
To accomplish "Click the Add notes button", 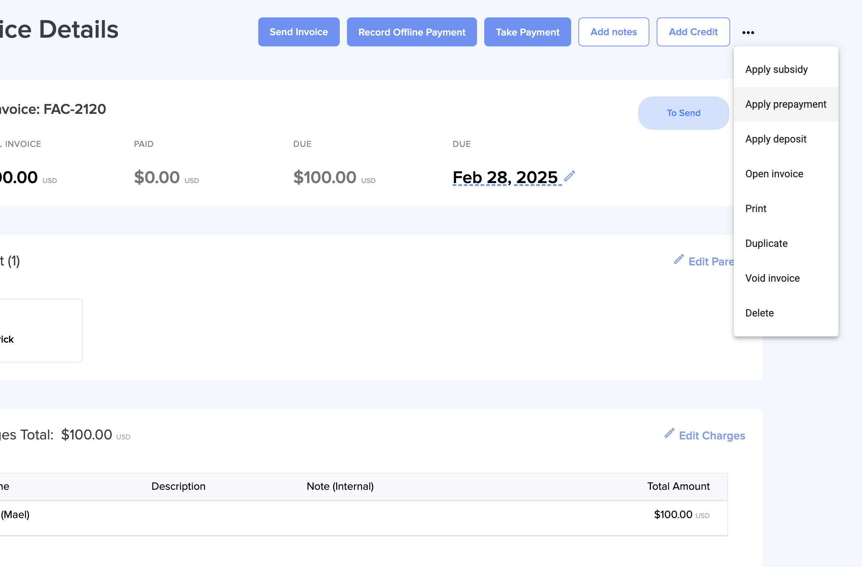I will (x=613, y=32).
